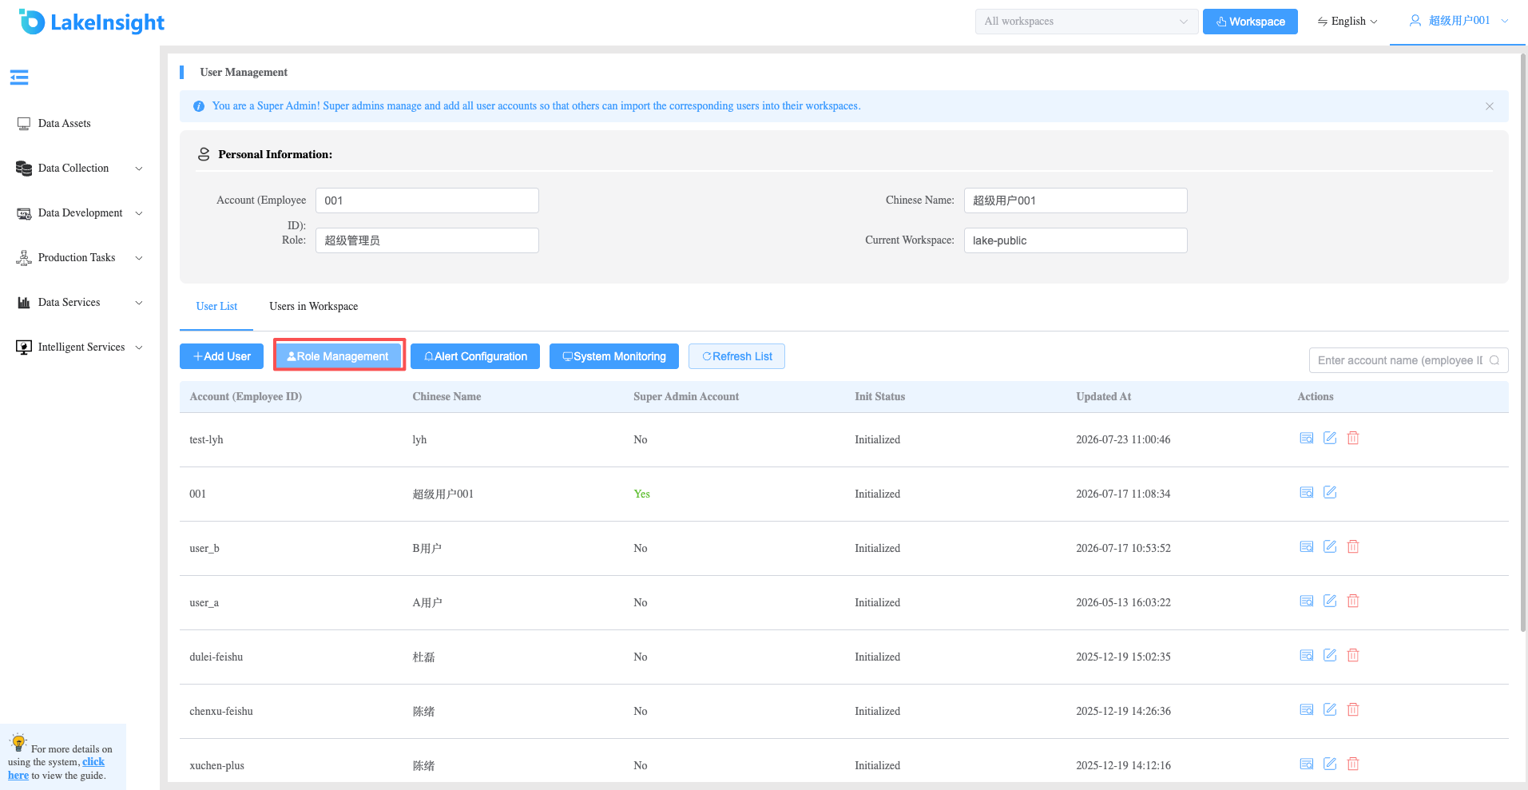
Task: Click the Refresh List button
Action: [736, 356]
